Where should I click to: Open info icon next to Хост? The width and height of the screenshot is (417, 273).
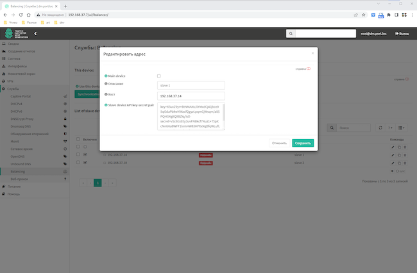click(x=106, y=94)
